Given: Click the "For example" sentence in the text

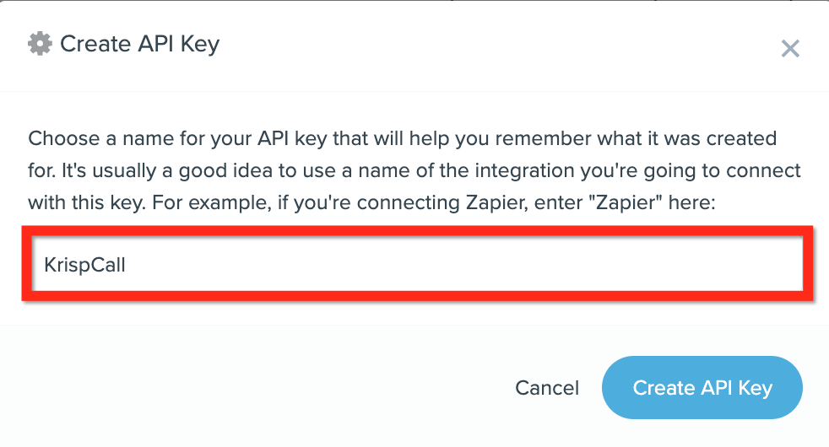Looking at the screenshot, I should pos(434,203).
